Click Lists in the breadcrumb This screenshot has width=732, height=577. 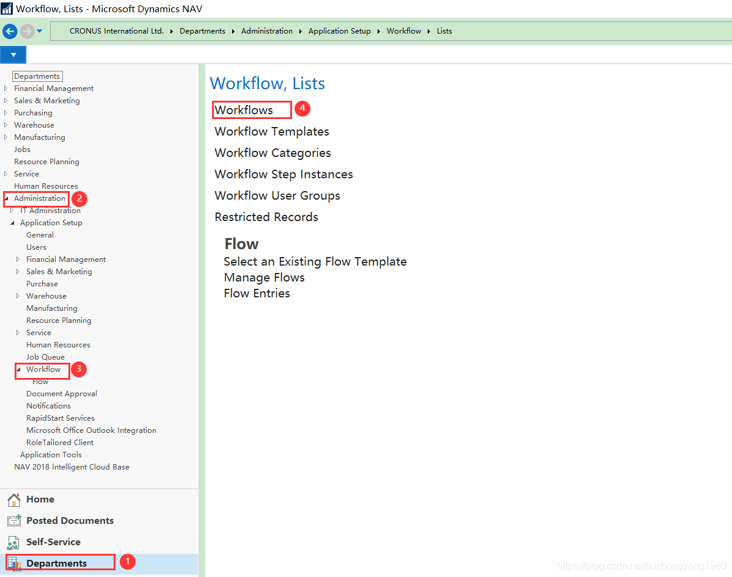pos(444,31)
